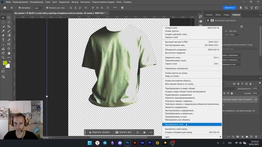262x147 pixels.
Task: Select the Type (T) tool
Action: tap(3, 40)
